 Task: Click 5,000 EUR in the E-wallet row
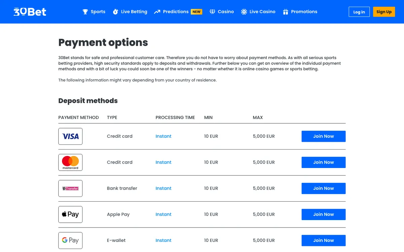coord(264,241)
